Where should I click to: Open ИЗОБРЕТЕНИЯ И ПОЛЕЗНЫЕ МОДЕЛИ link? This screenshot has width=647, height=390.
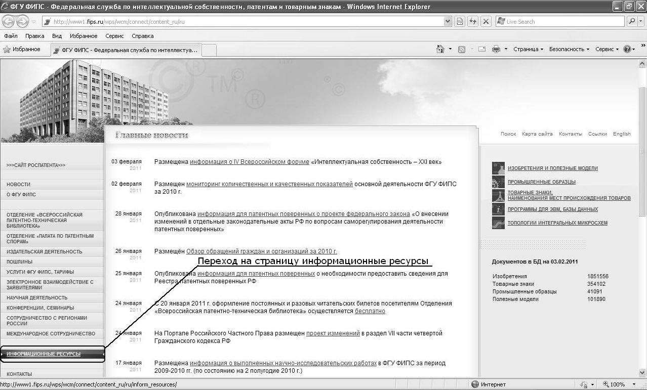[x=552, y=168]
